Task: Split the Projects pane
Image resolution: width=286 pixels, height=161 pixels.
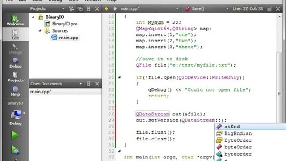Action: pos(88,9)
